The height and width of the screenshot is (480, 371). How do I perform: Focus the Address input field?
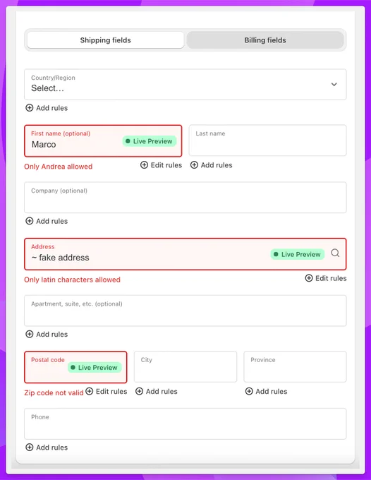[185, 254]
